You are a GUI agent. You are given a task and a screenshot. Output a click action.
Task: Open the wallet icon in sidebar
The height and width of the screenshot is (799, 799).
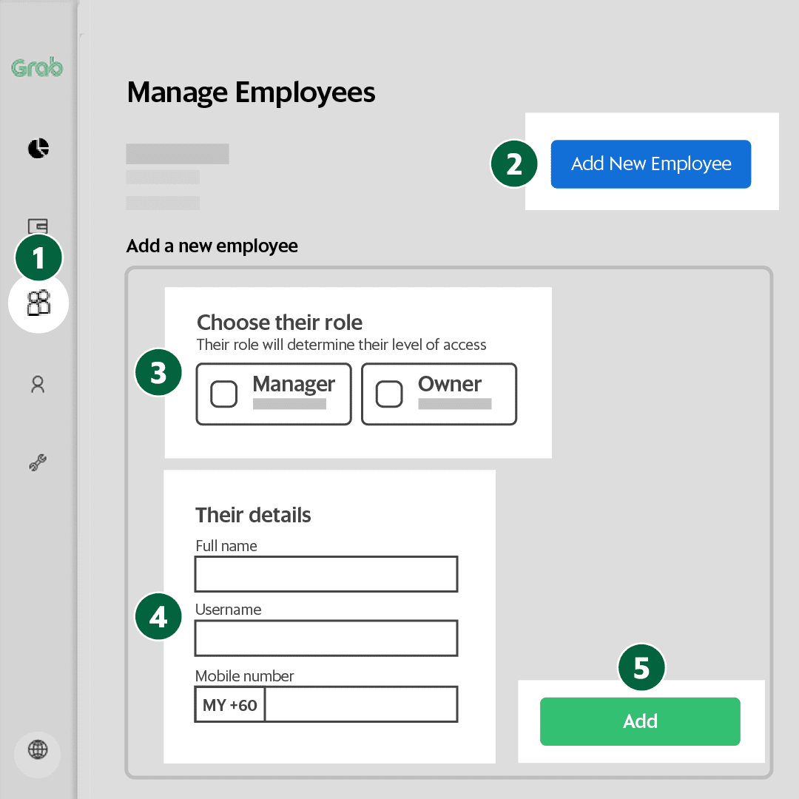[x=38, y=226]
